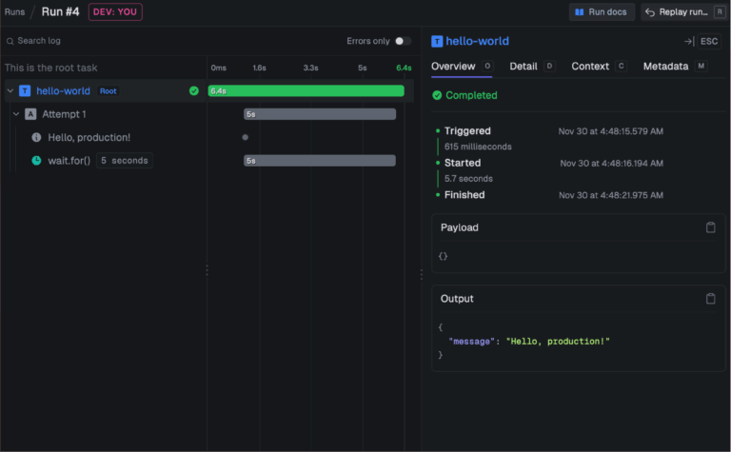This screenshot has height=452, width=731.
Task: Click the 5 seconds badge
Action: click(125, 161)
